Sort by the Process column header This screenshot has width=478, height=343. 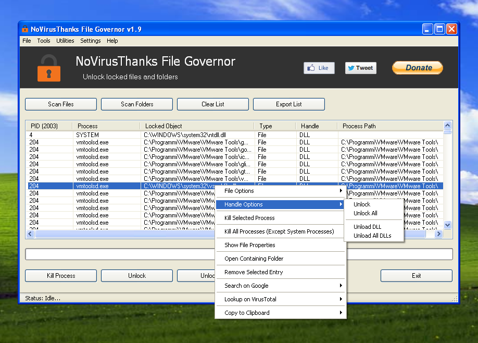(x=106, y=126)
